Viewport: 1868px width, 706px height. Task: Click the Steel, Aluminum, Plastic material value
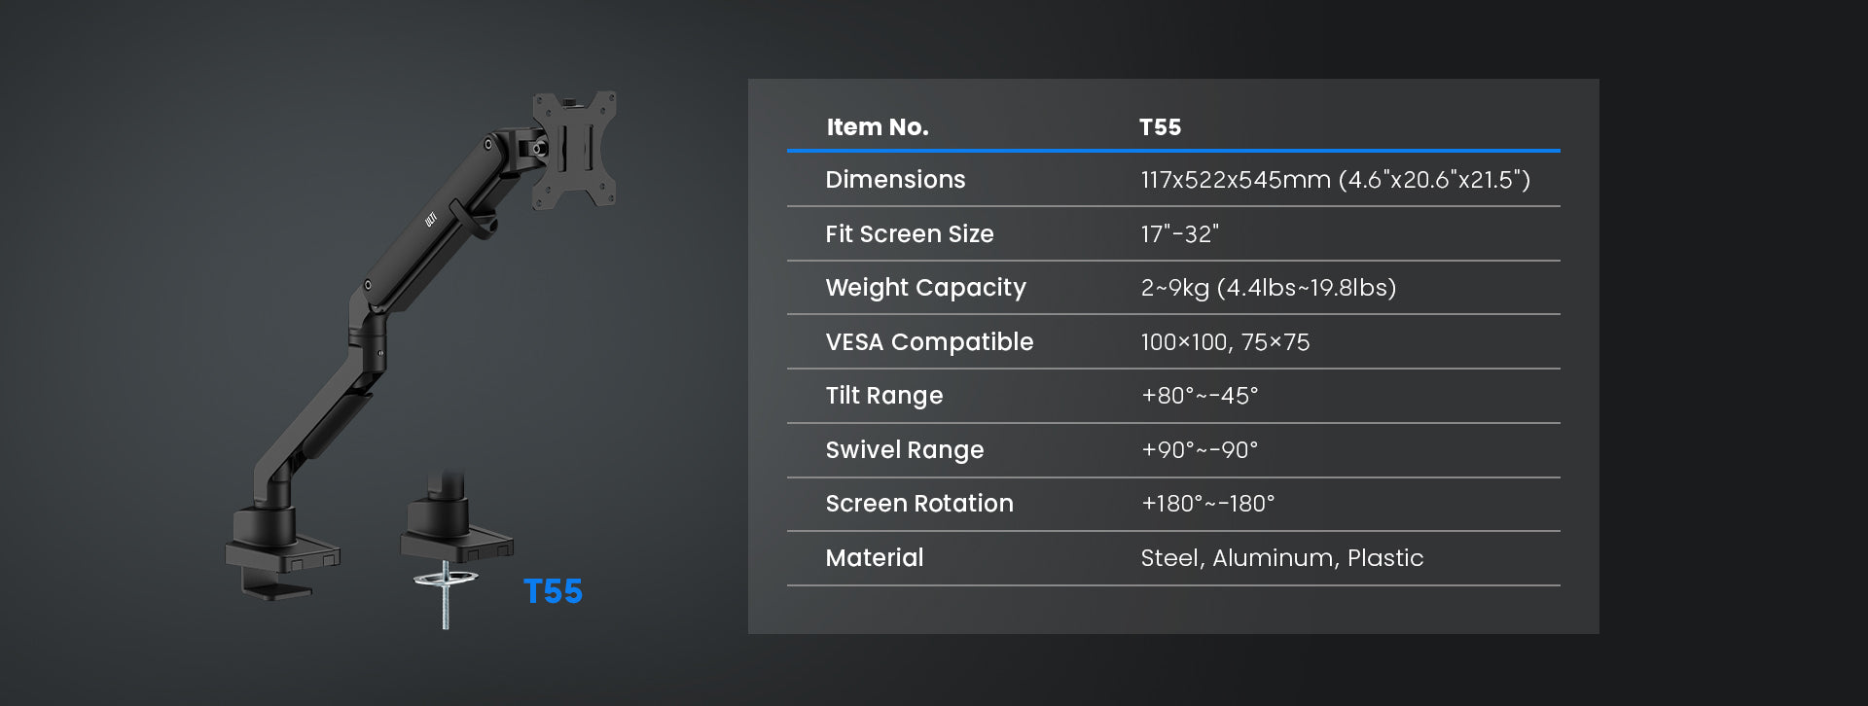pos(1281,558)
